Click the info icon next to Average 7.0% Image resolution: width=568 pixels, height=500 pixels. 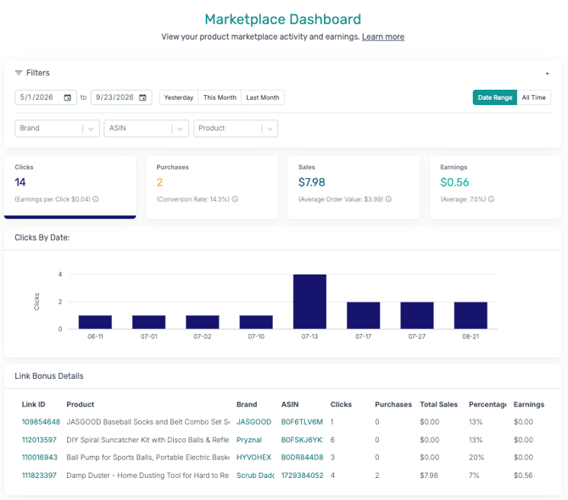pos(491,199)
